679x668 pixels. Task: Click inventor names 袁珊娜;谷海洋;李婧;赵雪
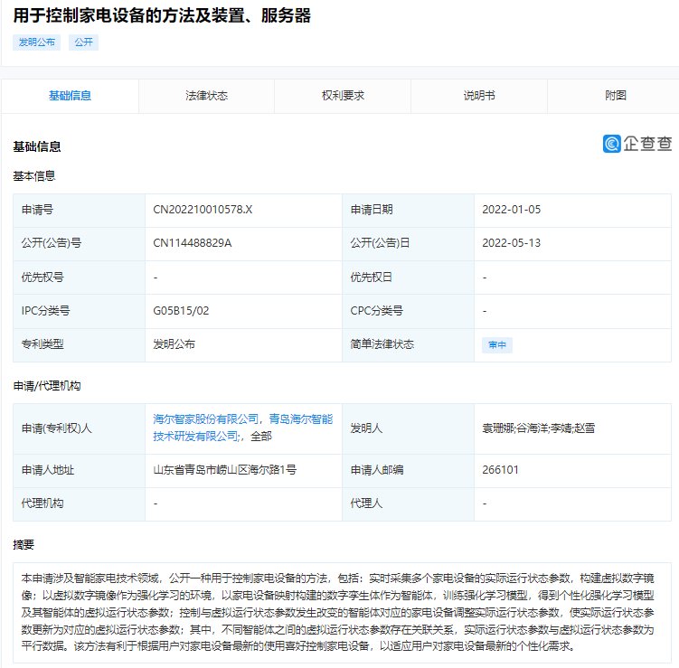538,428
